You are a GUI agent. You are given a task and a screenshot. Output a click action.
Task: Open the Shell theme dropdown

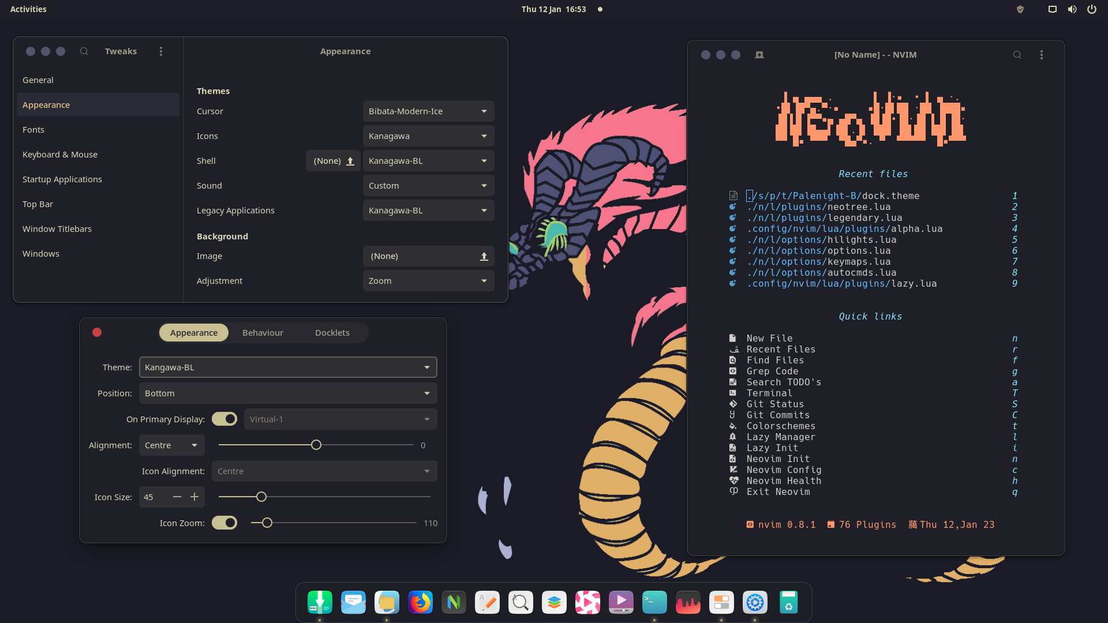[429, 161]
